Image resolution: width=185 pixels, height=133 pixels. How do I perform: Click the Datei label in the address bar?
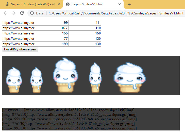[x=40, y=13]
